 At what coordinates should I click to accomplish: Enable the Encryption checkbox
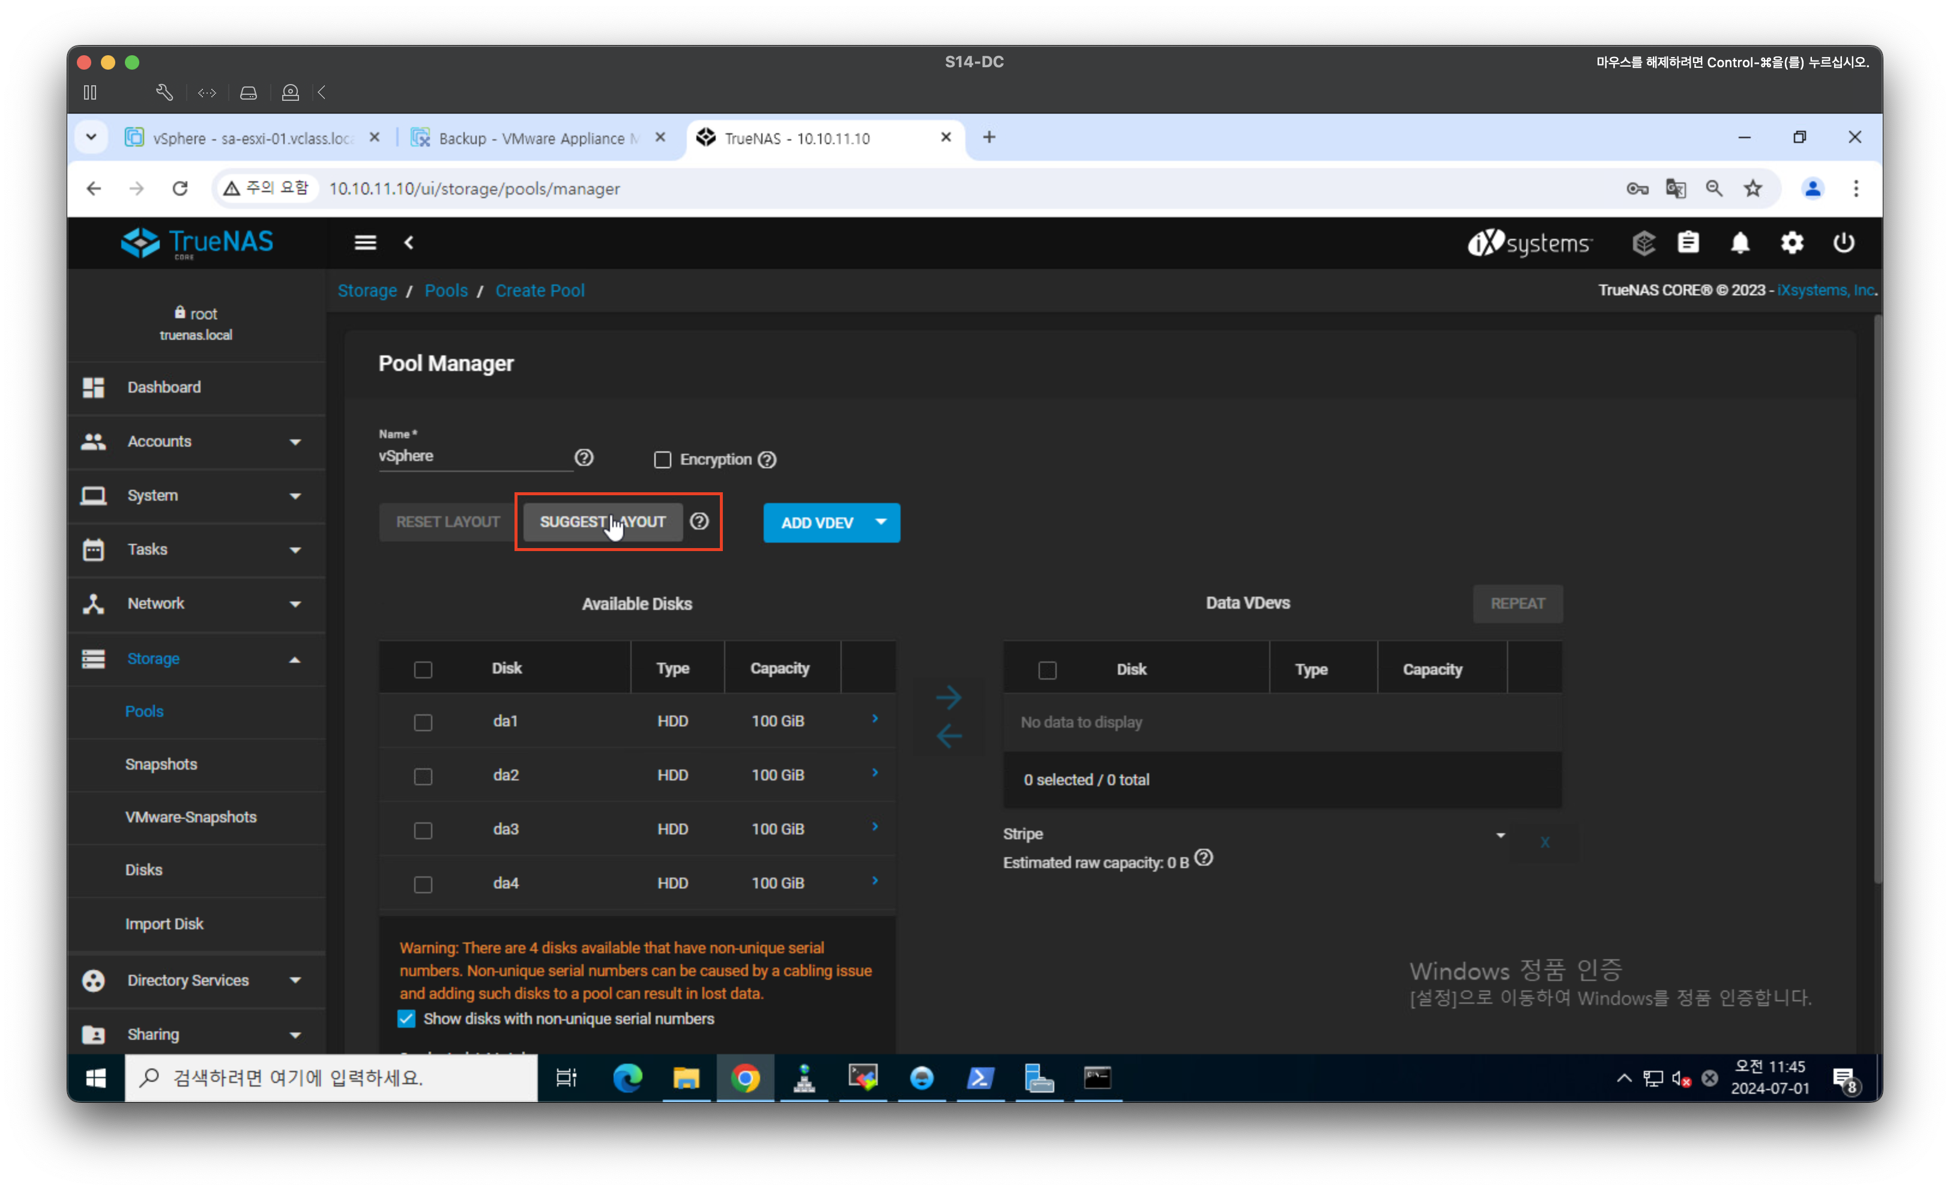[662, 460]
